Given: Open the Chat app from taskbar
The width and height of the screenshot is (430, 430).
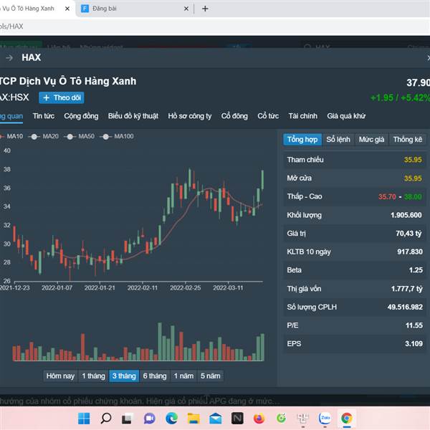Looking at the screenshot, I should pos(149,419).
